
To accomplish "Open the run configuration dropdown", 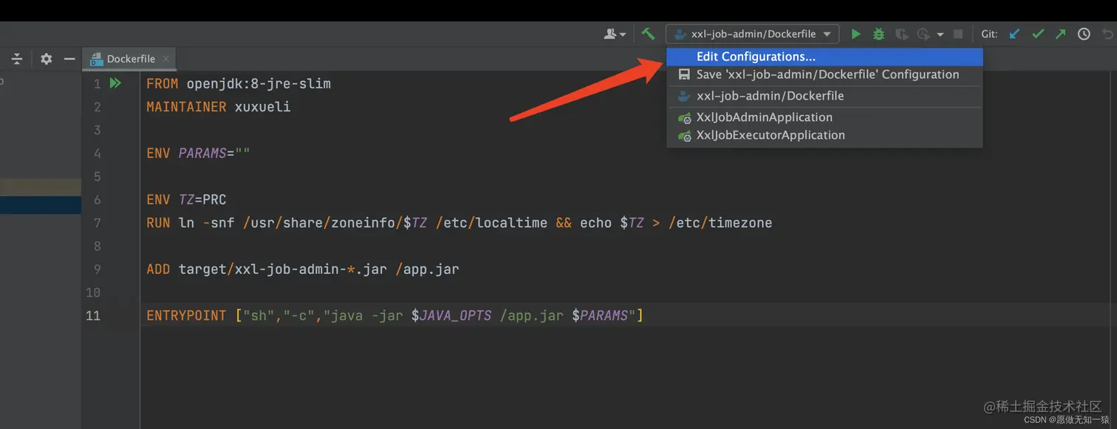I will pyautogui.click(x=752, y=34).
